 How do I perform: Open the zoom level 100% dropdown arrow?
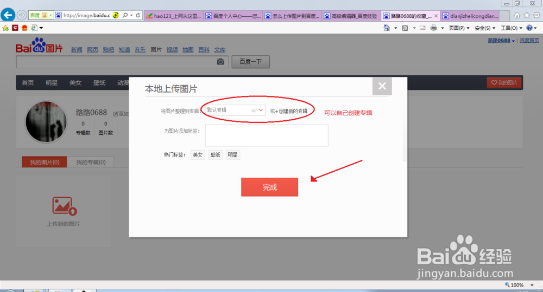click(x=532, y=285)
